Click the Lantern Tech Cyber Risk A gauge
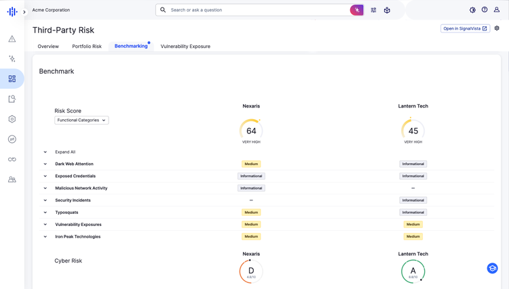This screenshot has height=289, width=509. (x=413, y=271)
